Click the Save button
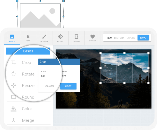 (x=143, y=38)
